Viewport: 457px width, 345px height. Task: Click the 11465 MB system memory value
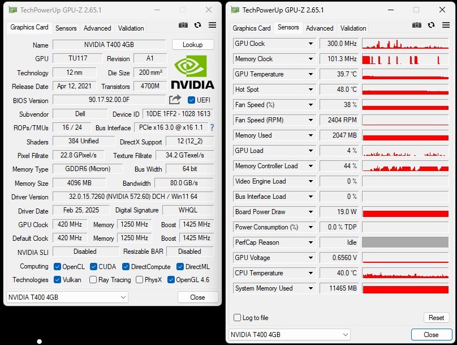coord(339,288)
